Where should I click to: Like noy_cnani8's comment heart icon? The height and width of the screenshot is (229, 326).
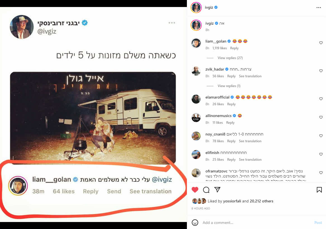321,136
